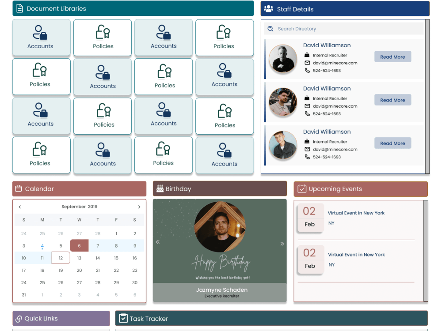Open the Policies document library tile
This screenshot has height=331, width=442.
tap(102, 38)
